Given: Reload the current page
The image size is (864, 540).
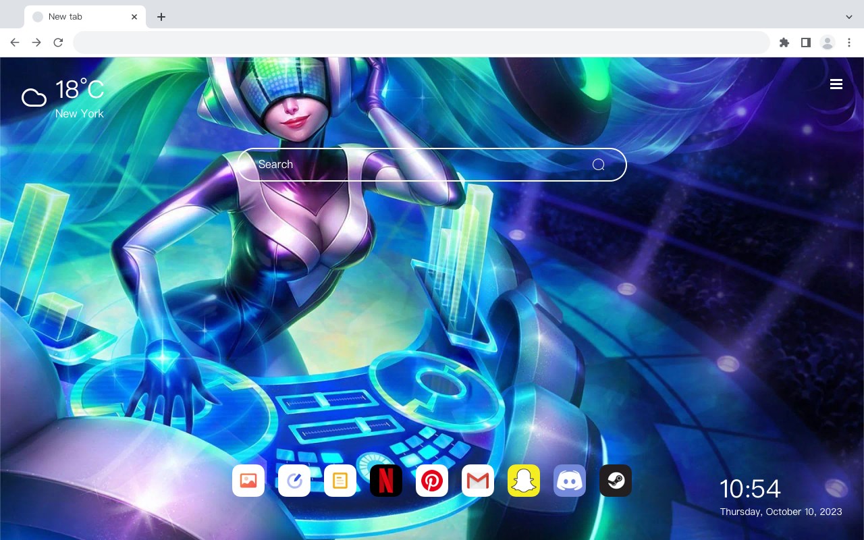Looking at the screenshot, I should pyautogui.click(x=58, y=43).
